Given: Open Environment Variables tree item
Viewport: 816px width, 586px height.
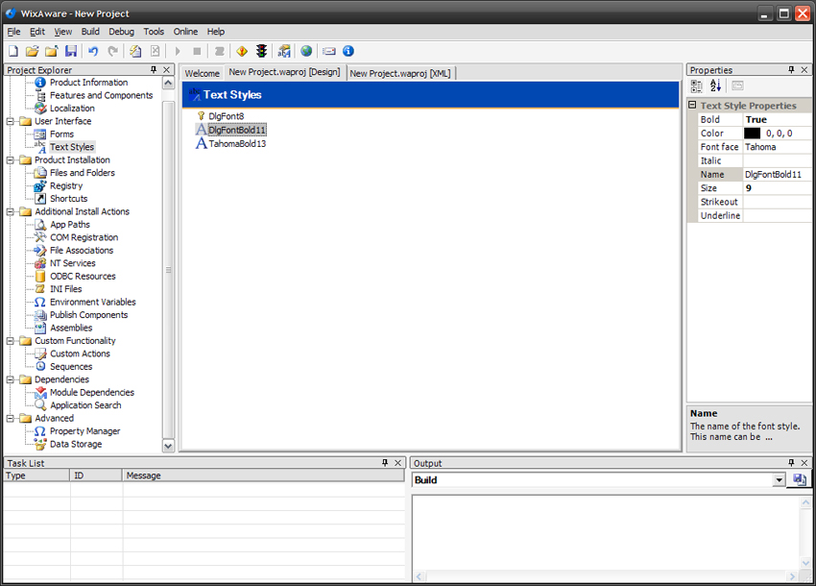Looking at the screenshot, I should tap(92, 302).
